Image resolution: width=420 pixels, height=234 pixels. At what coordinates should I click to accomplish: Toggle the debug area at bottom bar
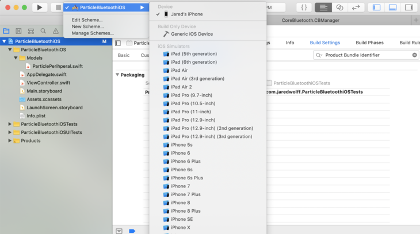tap(119, 231)
